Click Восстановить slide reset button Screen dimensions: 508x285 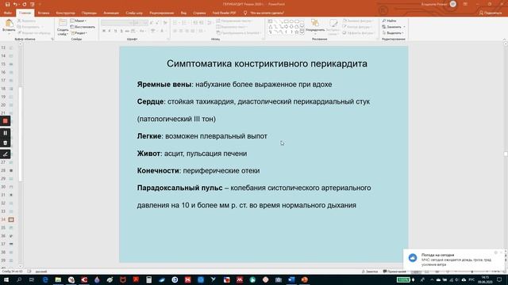(x=83, y=27)
